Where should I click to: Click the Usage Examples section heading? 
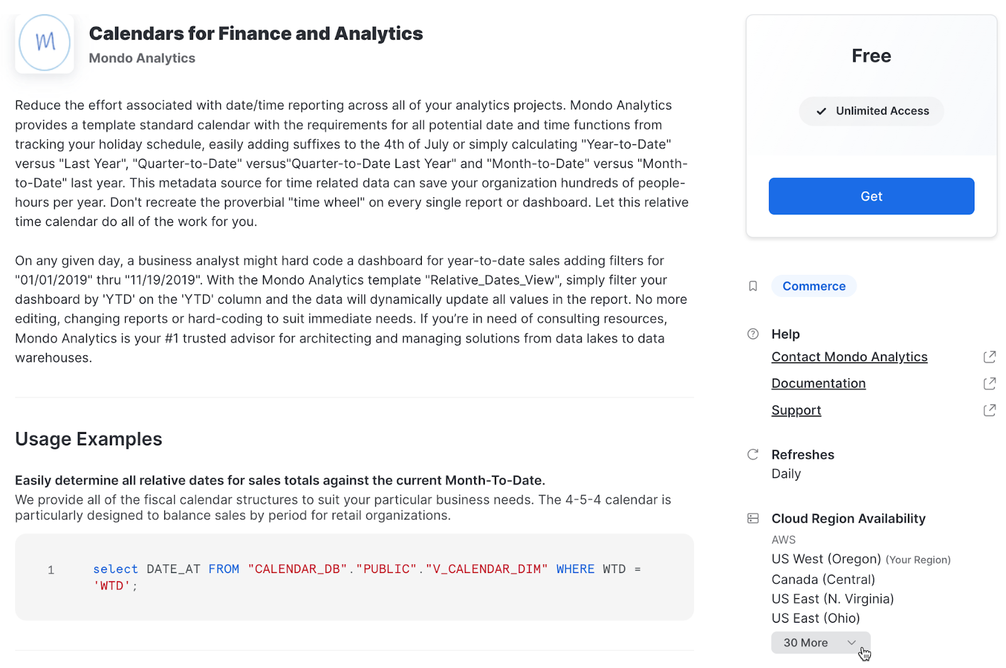coord(89,439)
